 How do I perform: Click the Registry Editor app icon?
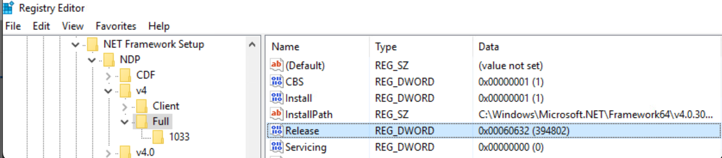(x=8, y=7)
